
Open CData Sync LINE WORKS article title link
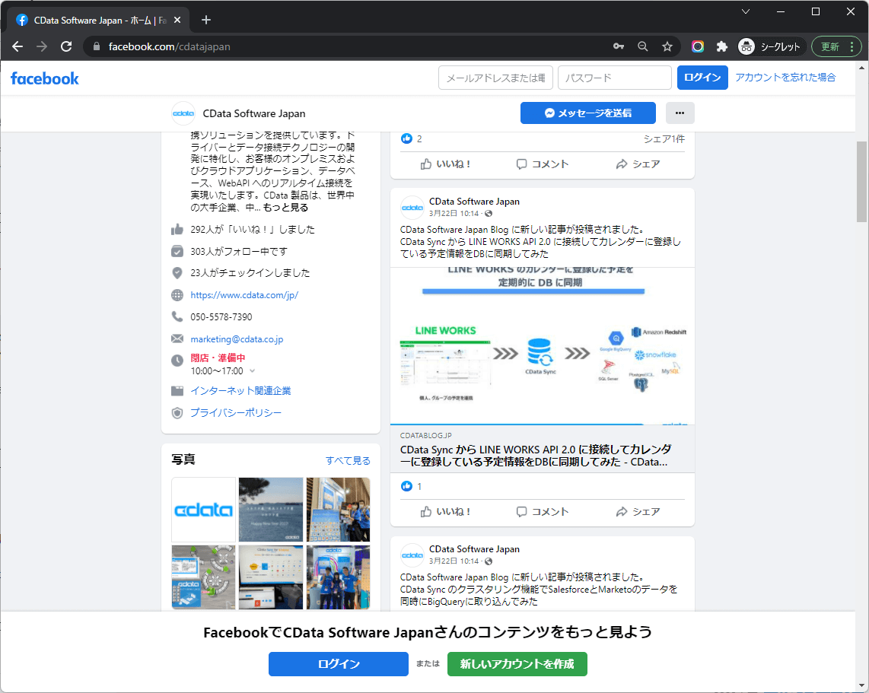[x=536, y=456]
